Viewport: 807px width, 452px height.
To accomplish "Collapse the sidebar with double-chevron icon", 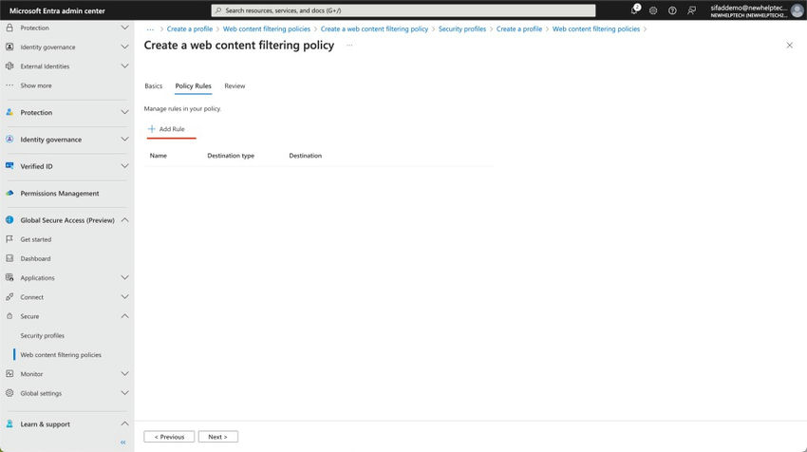I will 123,443.
